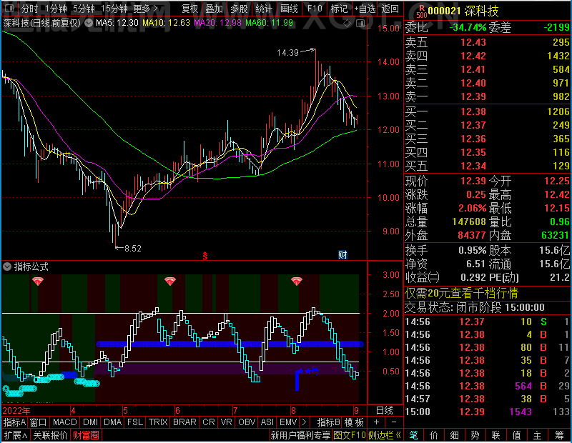Collapse sidebar with 侧边栏《

[x=385, y=435]
